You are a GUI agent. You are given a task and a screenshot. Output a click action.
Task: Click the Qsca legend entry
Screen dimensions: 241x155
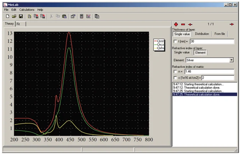[159, 44]
